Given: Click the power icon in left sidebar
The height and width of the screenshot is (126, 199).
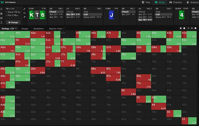Looking at the screenshot, I should pyautogui.click(x=2, y=9).
